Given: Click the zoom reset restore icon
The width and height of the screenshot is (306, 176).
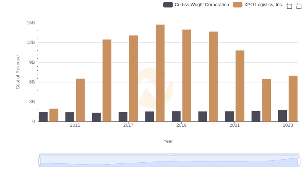Looking at the screenshot, I should tap(299, 6).
